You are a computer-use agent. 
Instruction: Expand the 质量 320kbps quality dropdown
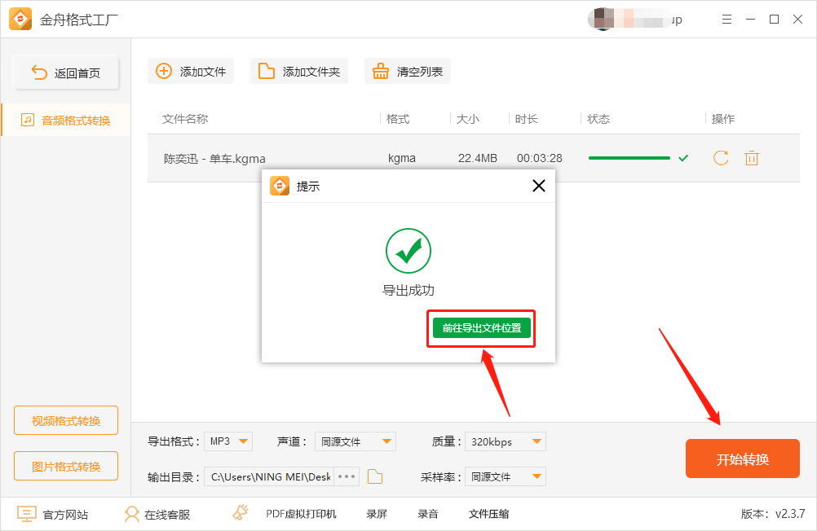point(505,440)
